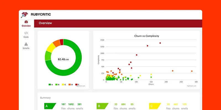Screen dimensions: 221x110
Task: Click 662 churns count for grade C
Action: tap(176, 104)
